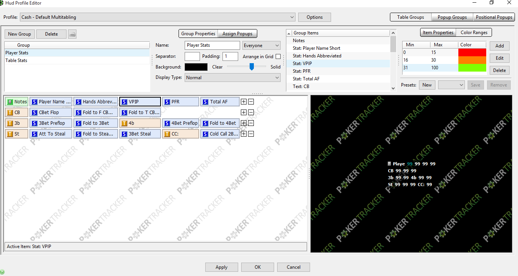Switch to Popup Groups tab
Image resolution: width=518 pixels, height=276 pixels.
click(x=452, y=17)
